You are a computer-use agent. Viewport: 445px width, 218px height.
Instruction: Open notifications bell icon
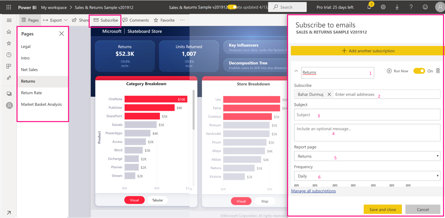pos(369,7)
